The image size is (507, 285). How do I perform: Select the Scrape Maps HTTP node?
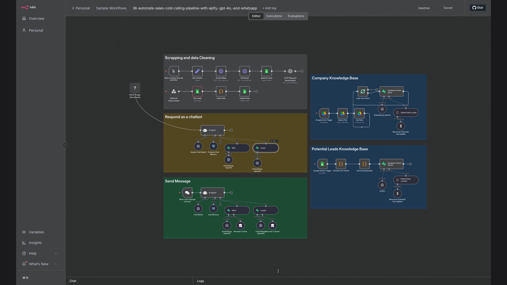click(221, 71)
